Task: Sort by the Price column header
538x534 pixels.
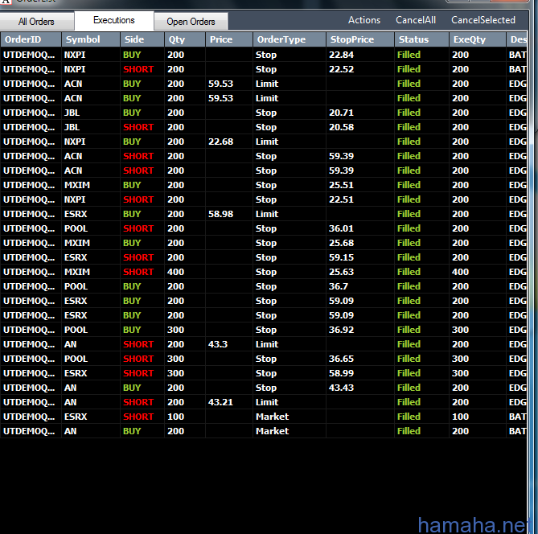Action: click(229, 39)
